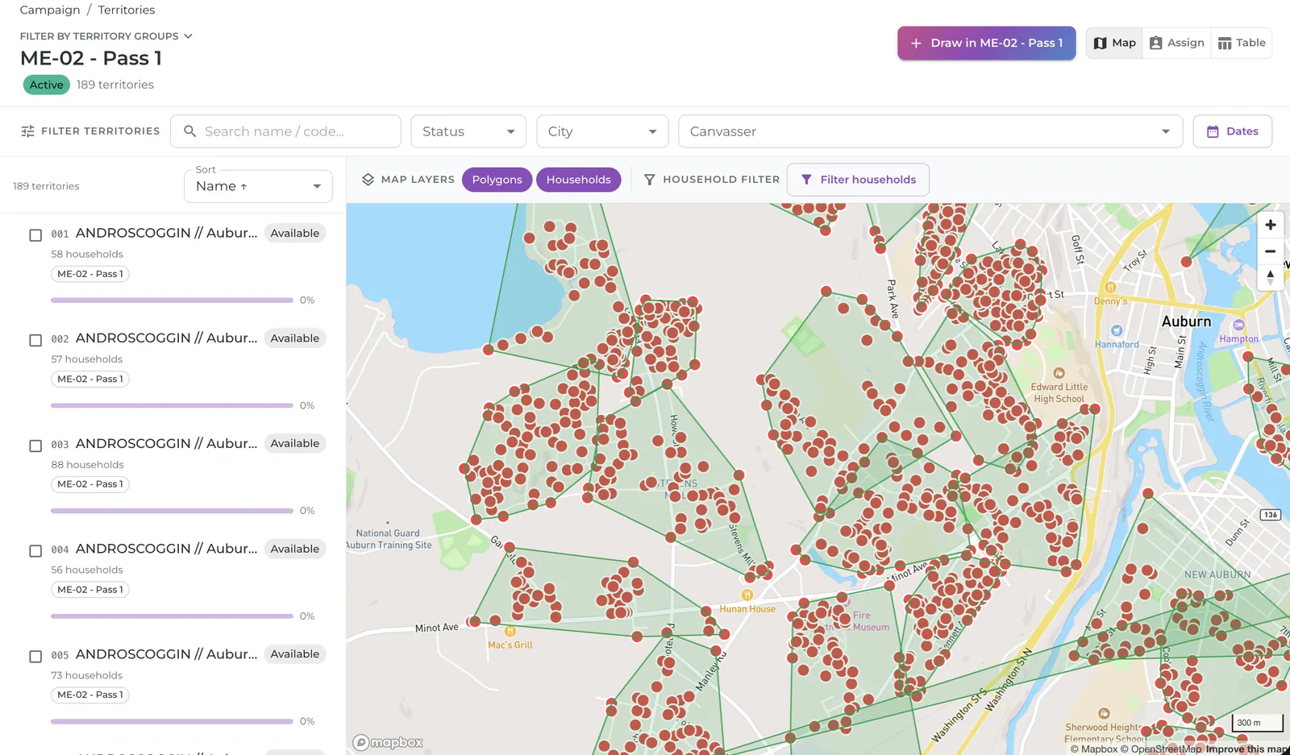Open the City dropdown
This screenshot has height=755, width=1290.
602,131
